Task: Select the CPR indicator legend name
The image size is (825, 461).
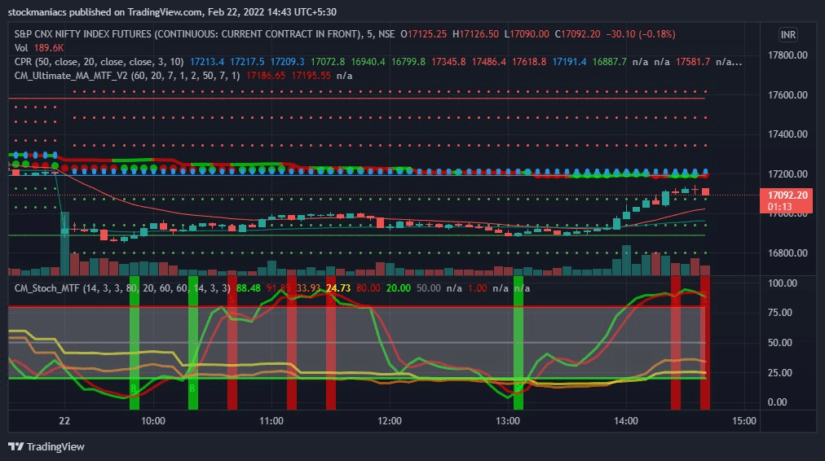Action: pos(99,62)
